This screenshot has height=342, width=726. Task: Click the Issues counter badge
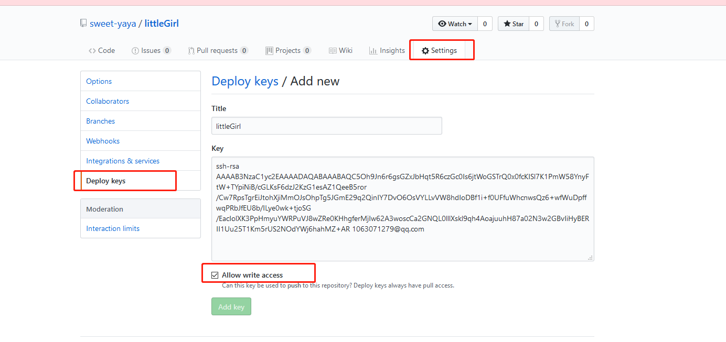tap(167, 51)
